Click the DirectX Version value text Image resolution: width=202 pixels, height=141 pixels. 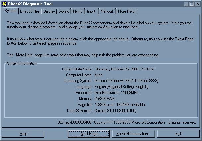click(x=115, y=111)
